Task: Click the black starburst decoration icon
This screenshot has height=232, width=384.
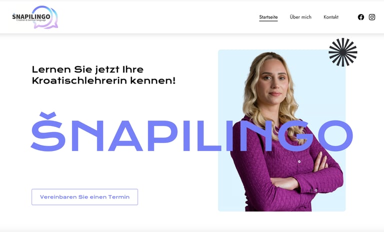Action: [343, 52]
